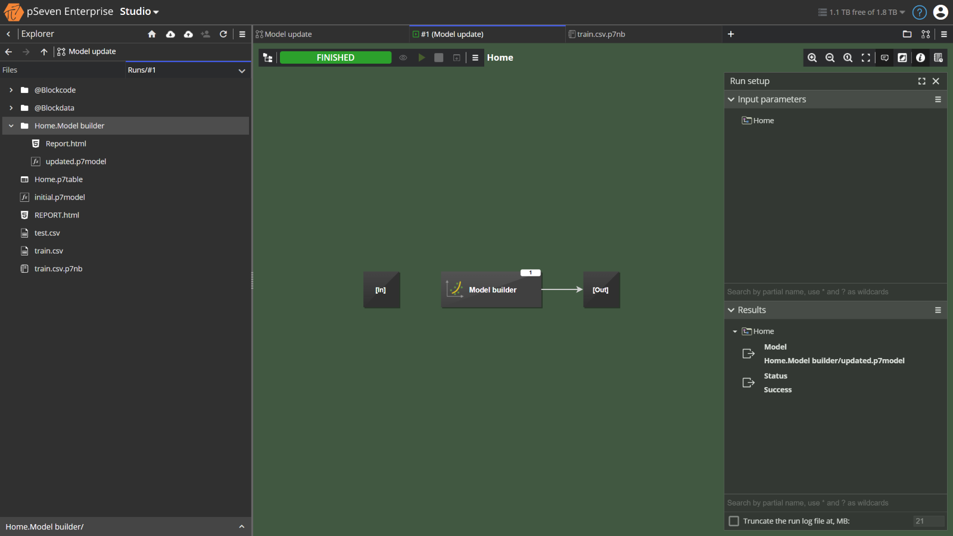
Task: Click the green FINISHED status button
Action: (x=335, y=57)
